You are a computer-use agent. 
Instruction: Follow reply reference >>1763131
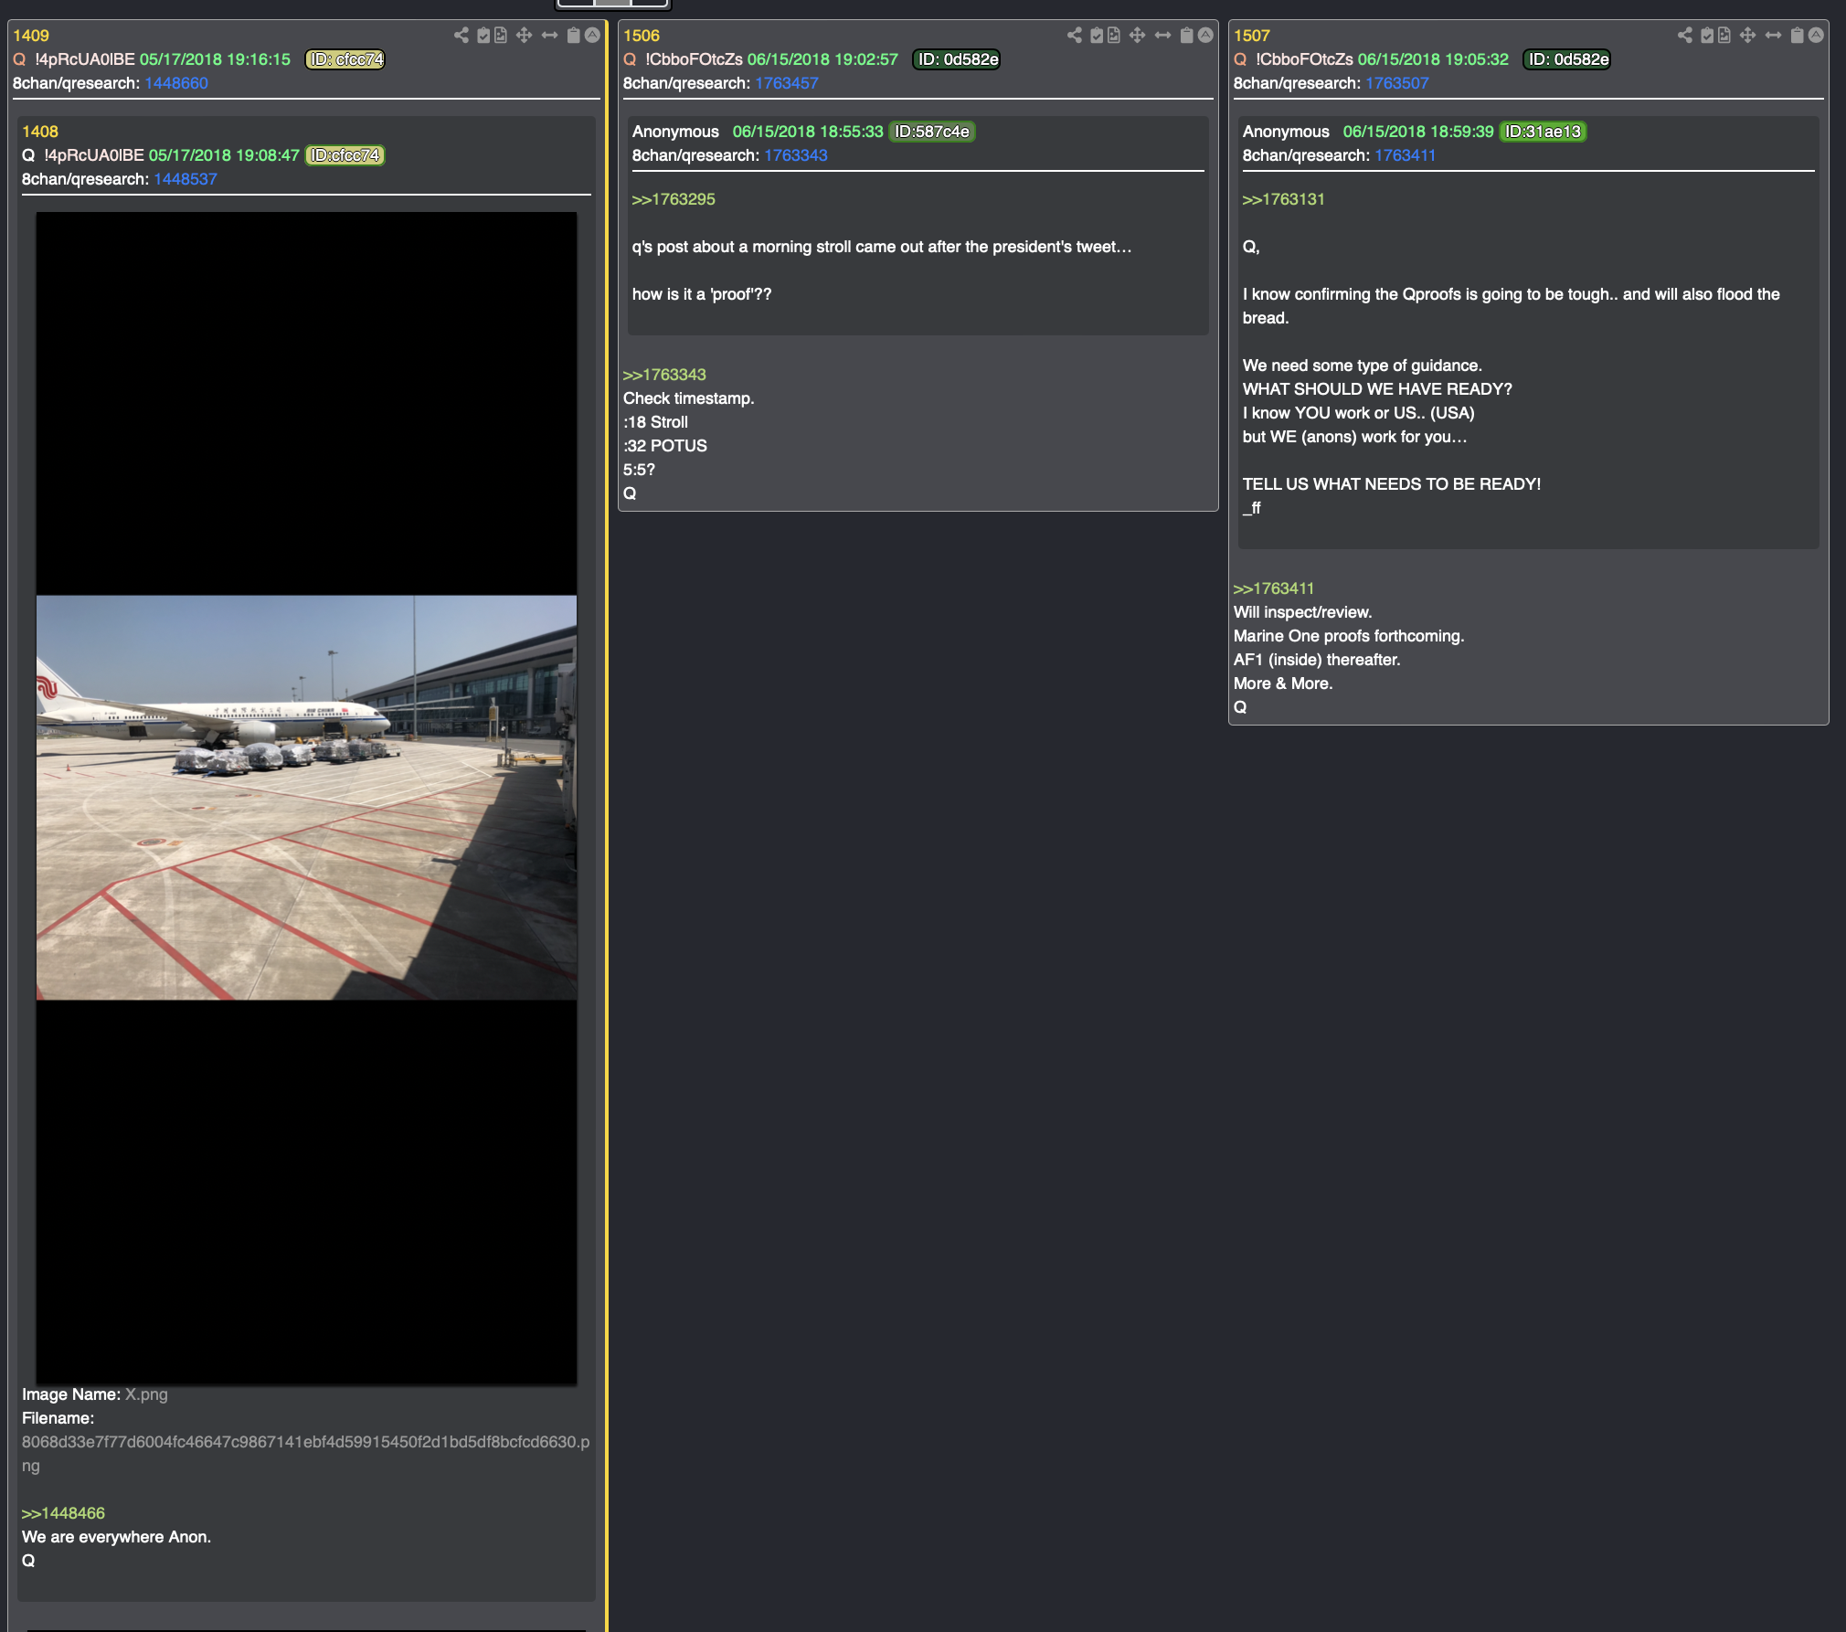pos(1283,199)
